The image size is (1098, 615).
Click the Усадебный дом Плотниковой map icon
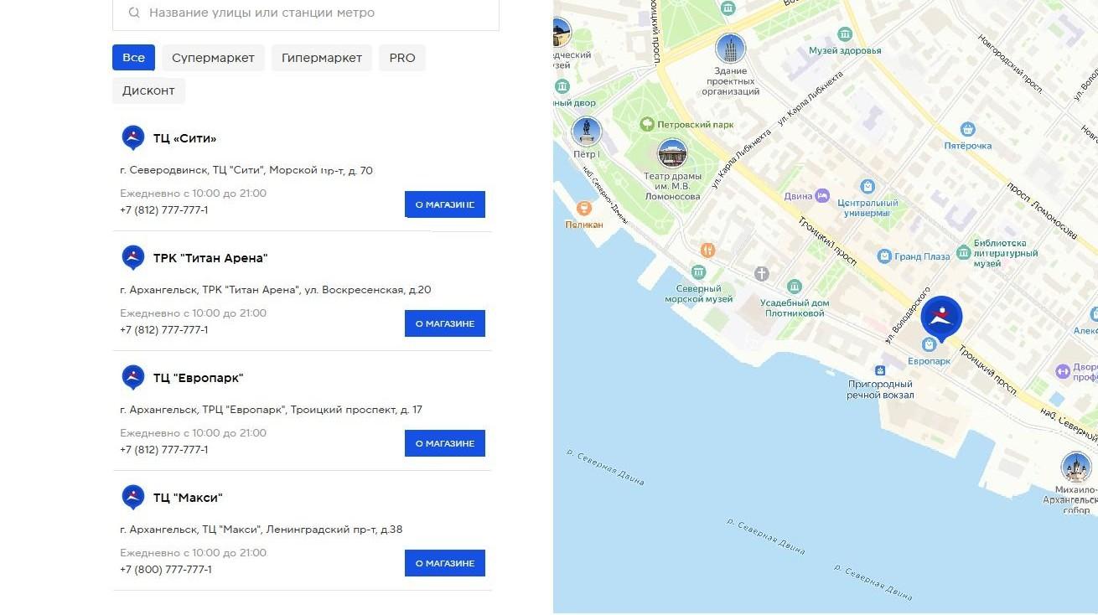point(795,286)
